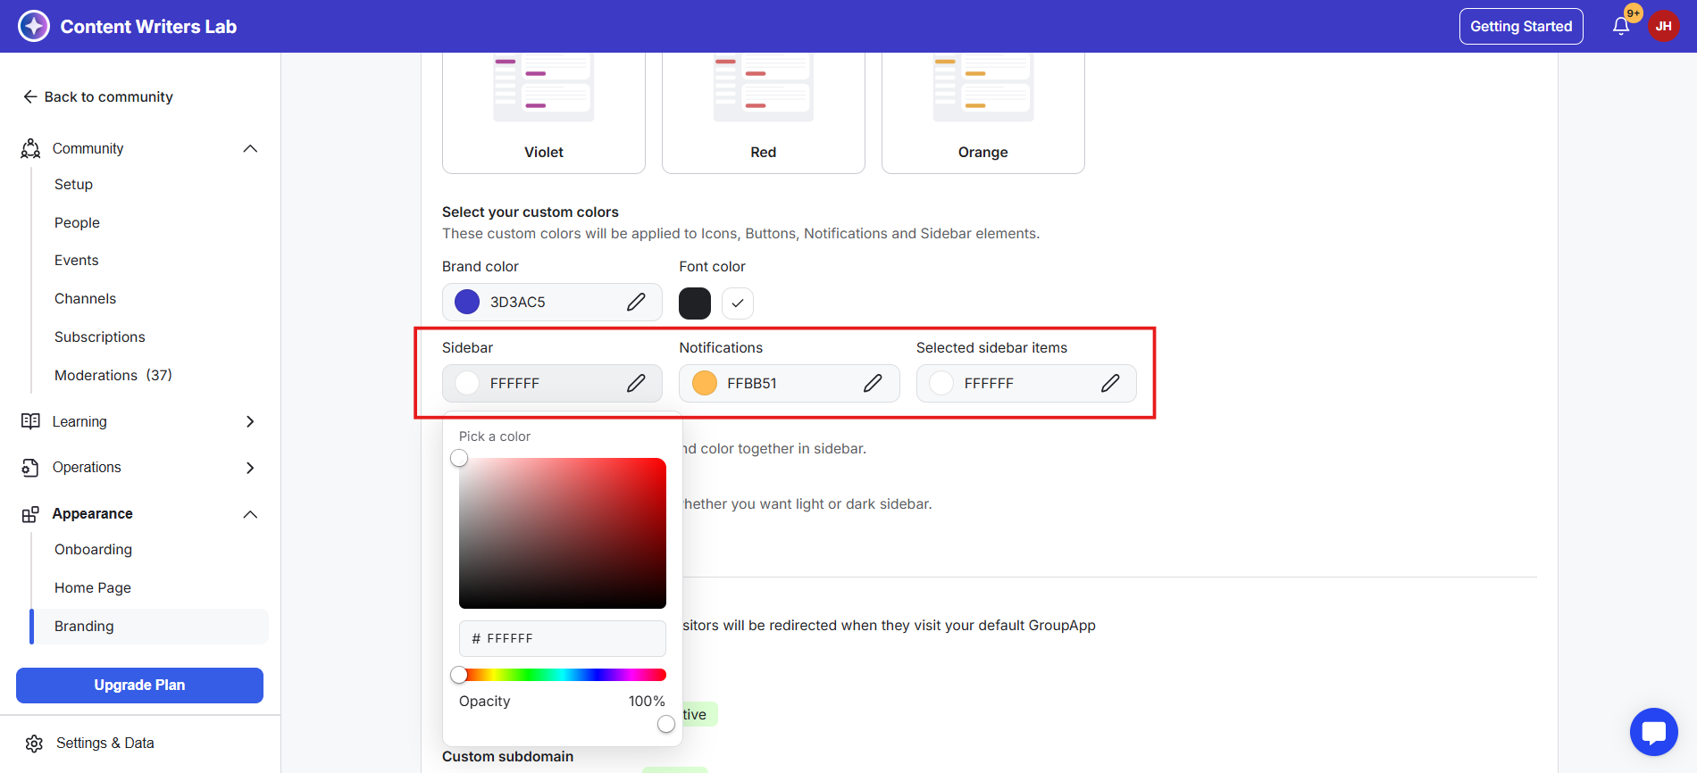Click the Upgrade Plan button
Image resolution: width=1697 pixels, height=773 pixels.
[x=139, y=686]
